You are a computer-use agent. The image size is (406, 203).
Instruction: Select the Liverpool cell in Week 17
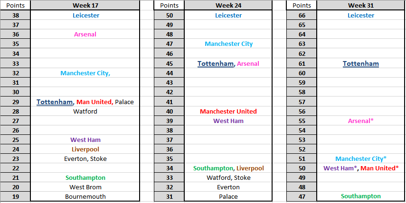pyautogui.click(x=85, y=149)
